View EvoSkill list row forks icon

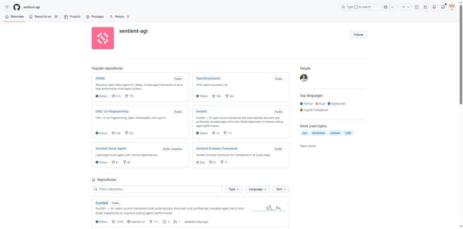coord(151,222)
